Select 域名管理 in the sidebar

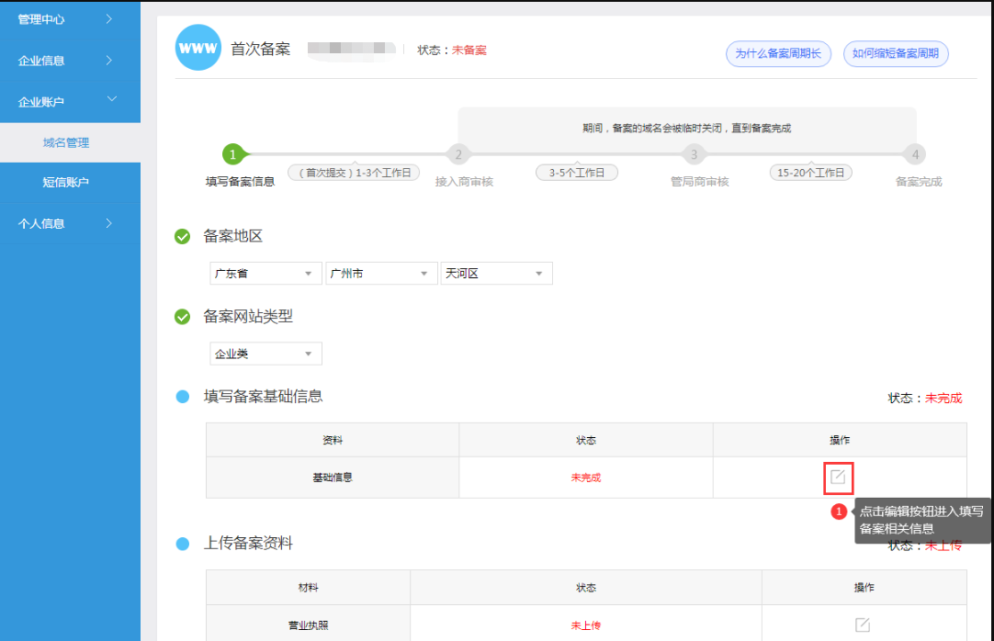point(66,142)
